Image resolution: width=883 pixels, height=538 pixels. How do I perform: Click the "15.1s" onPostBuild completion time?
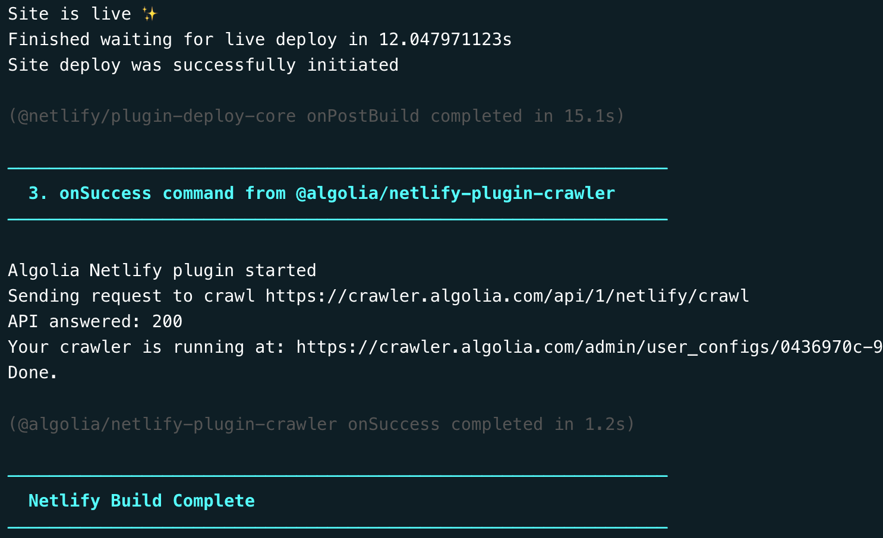(589, 116)
